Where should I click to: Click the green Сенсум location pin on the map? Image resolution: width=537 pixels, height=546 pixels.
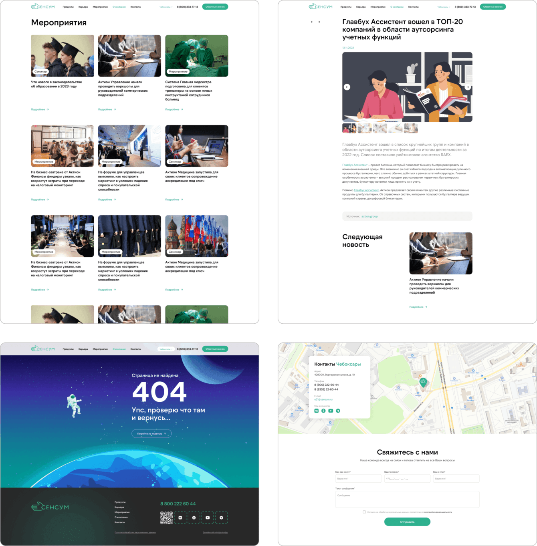[423, 383]
